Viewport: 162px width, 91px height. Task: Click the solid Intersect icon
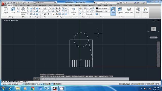(x=31, y=14)
